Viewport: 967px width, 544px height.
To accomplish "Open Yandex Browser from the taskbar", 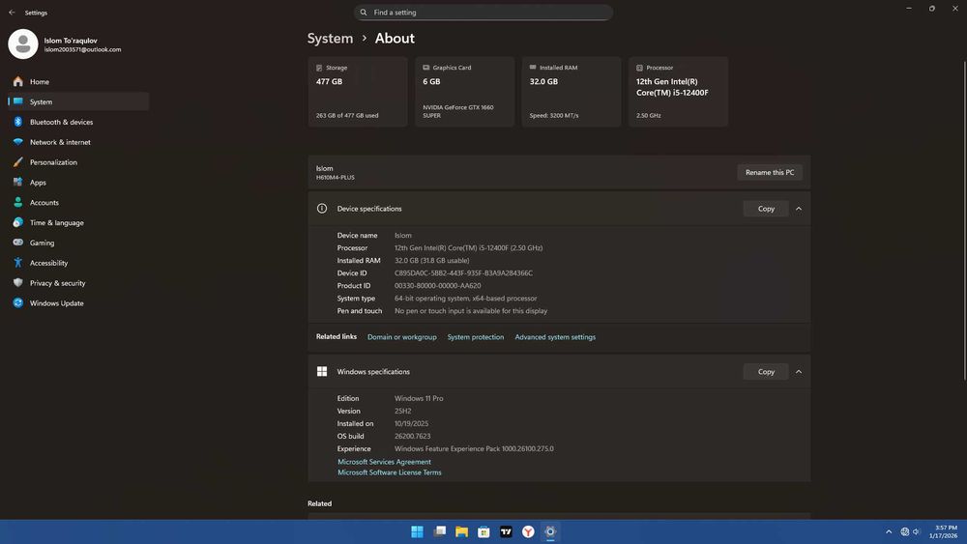I will 528,531.
